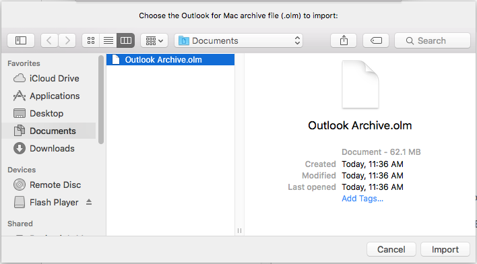
Task: Select column view button
Action: tap(126, 40)
